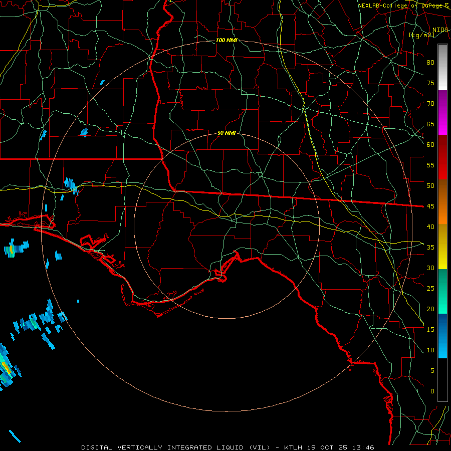This screenshot has height=451, width=451.
Task: Click the 45 value on the color scale
Action: pyautogui.click(x=430, y=206)
